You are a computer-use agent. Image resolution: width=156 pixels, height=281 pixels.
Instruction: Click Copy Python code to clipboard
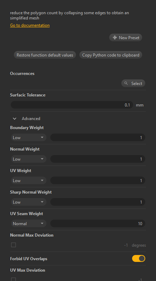pyautogui.click(x=111, y=55)
